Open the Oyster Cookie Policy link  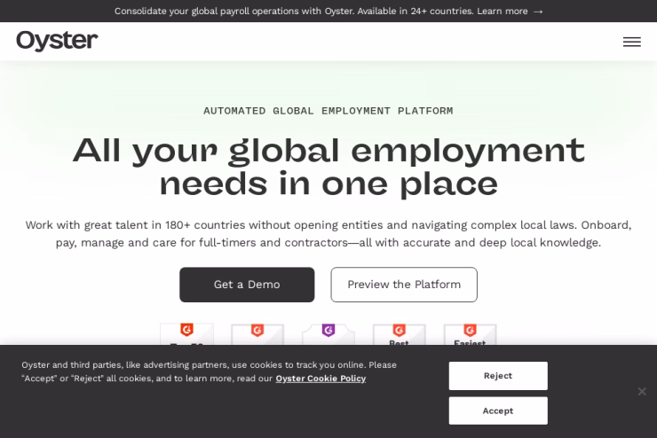tap(321, 379)
